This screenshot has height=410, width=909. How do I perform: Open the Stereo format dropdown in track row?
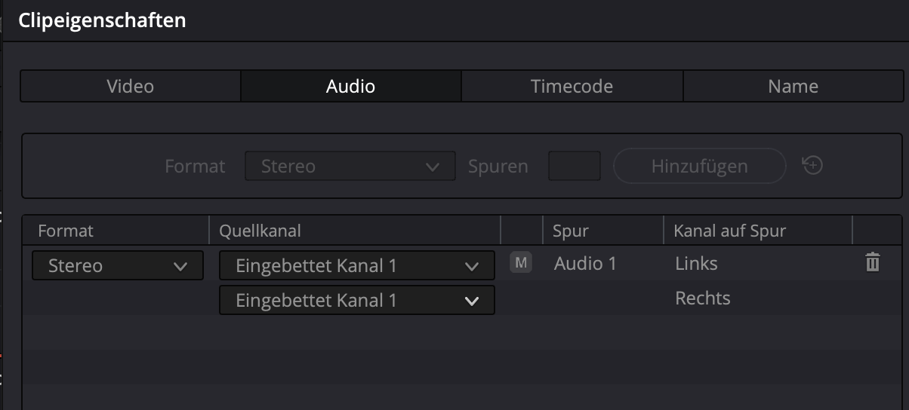coord(118,265)
